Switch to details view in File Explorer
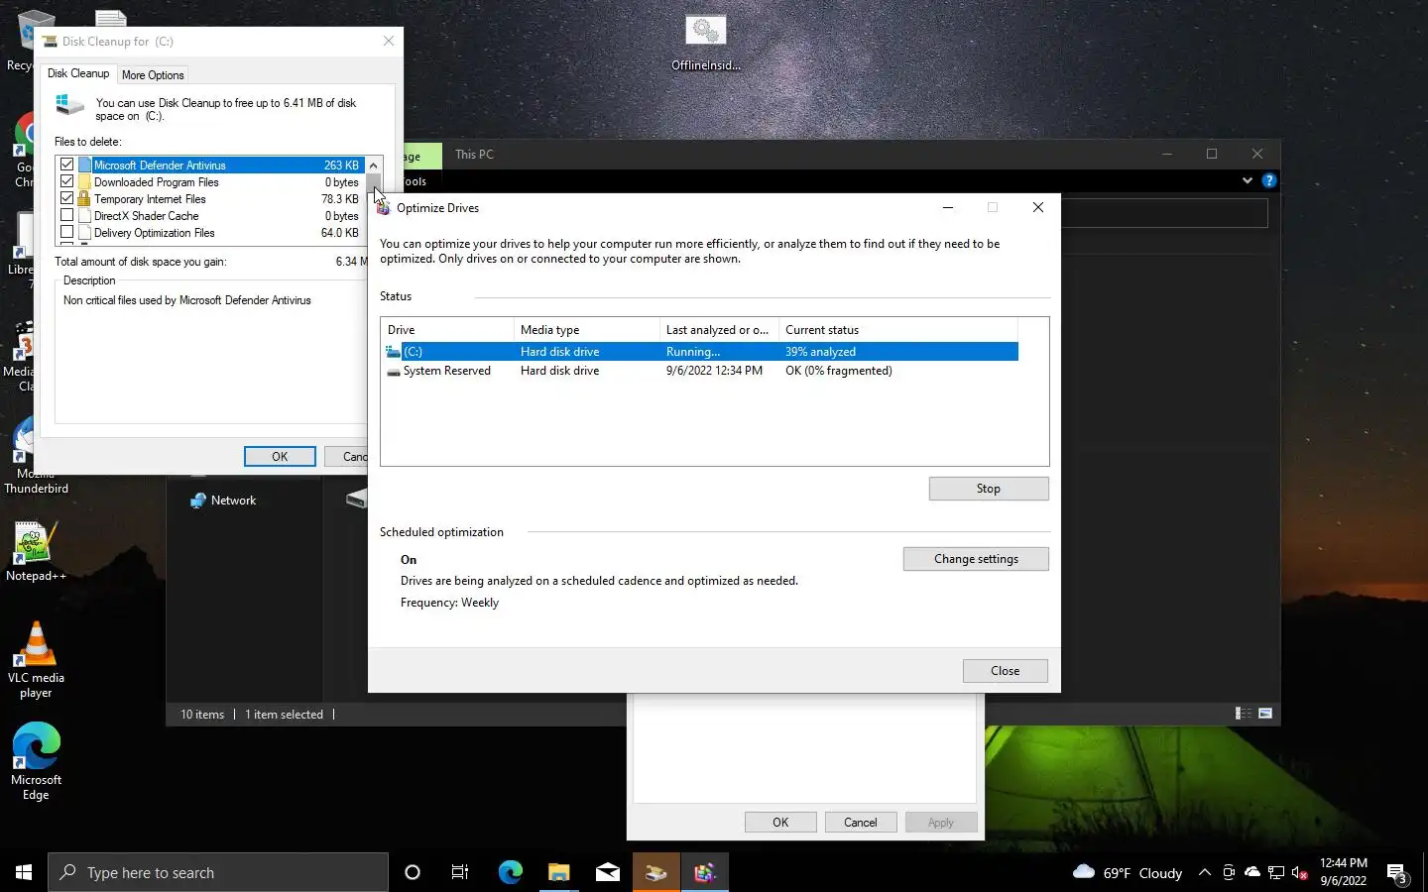Viewport: 1428px width, 892px height. 1242,714
